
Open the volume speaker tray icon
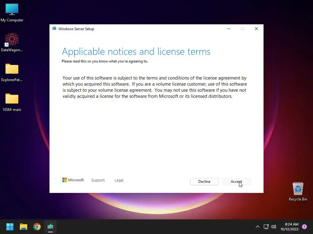pos(274,227)
